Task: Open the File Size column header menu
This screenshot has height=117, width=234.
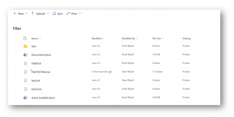Action: [158, 38]
